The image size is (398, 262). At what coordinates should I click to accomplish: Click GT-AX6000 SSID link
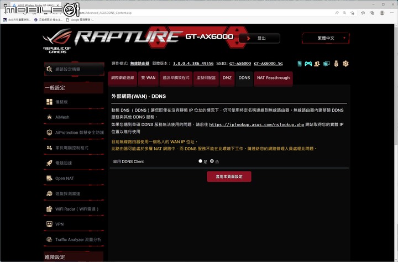240,64
